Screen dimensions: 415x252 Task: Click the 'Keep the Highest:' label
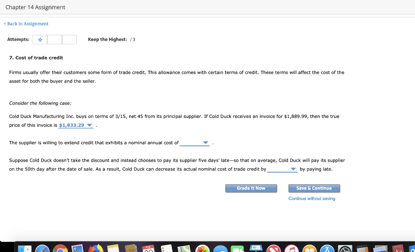click(107, 39)
